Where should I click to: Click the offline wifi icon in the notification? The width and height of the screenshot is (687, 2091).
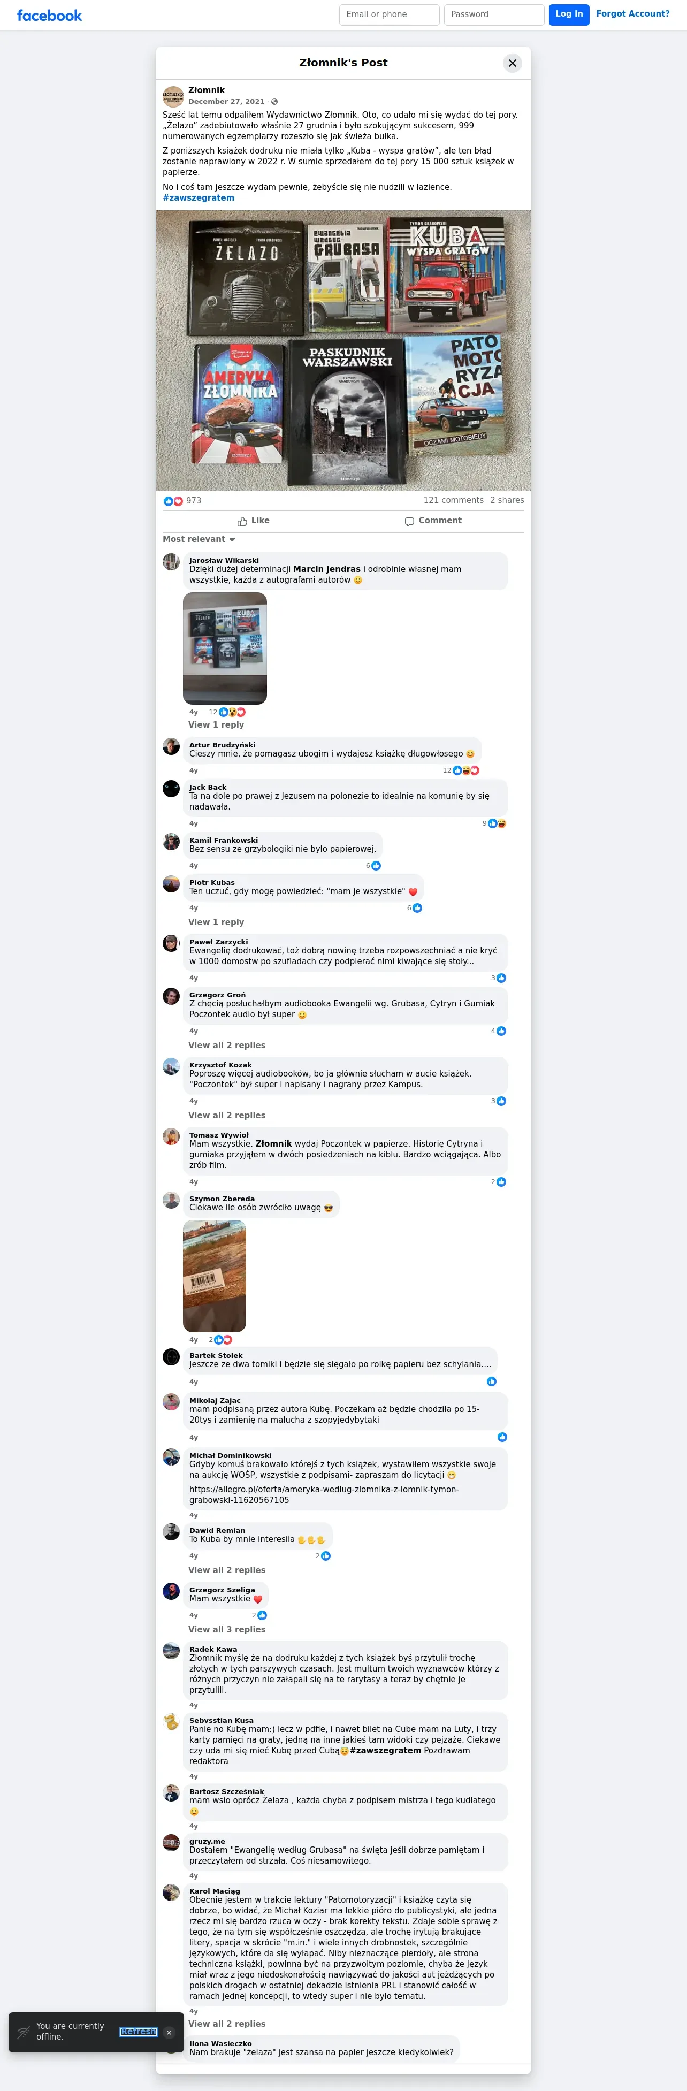[x=24, y=2033]
